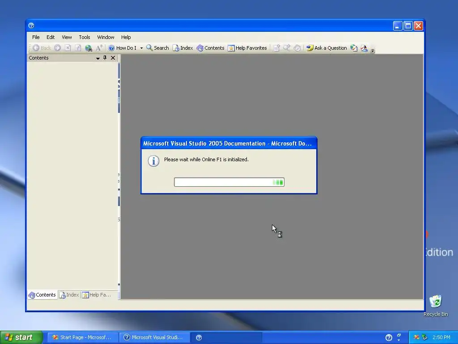Close the Contents panel
458x344 pixels.
point(113,58)
